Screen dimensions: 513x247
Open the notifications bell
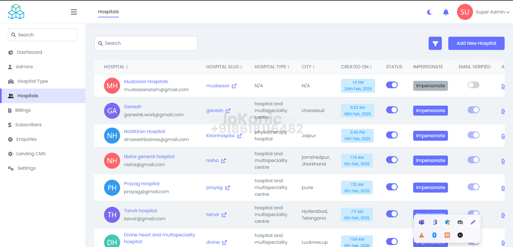(x=446, y=12)
